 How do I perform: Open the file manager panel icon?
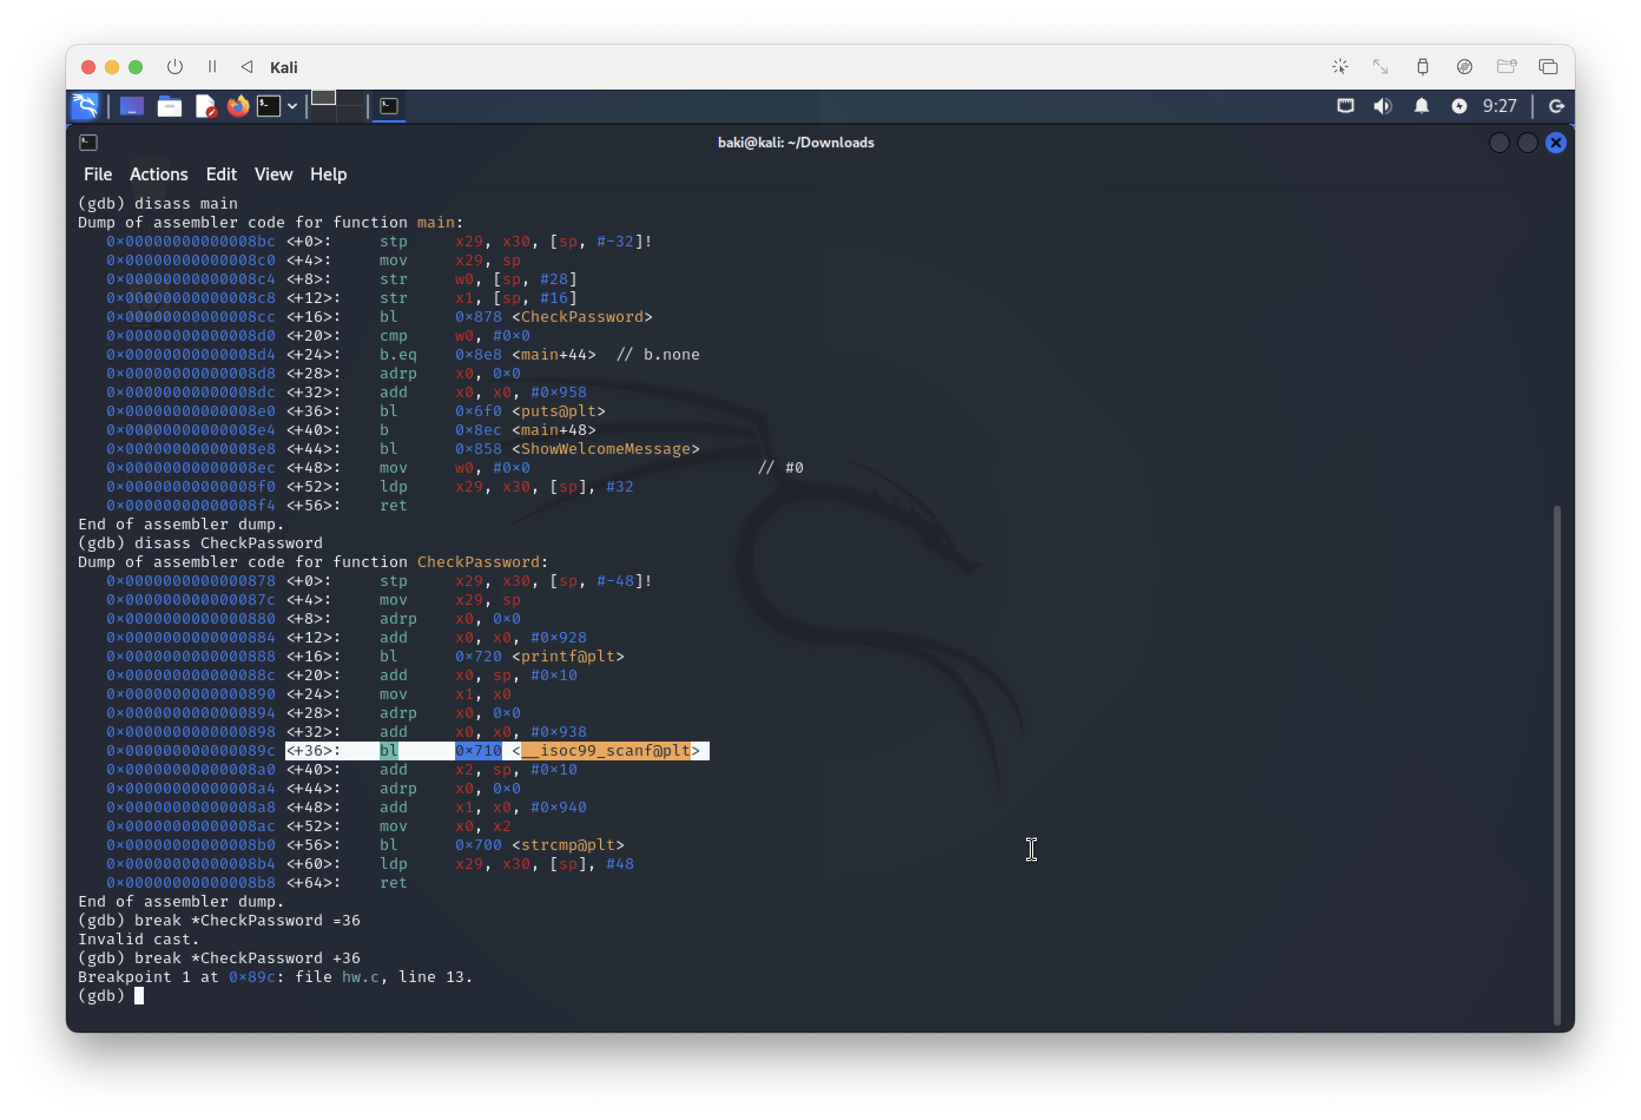169,106
